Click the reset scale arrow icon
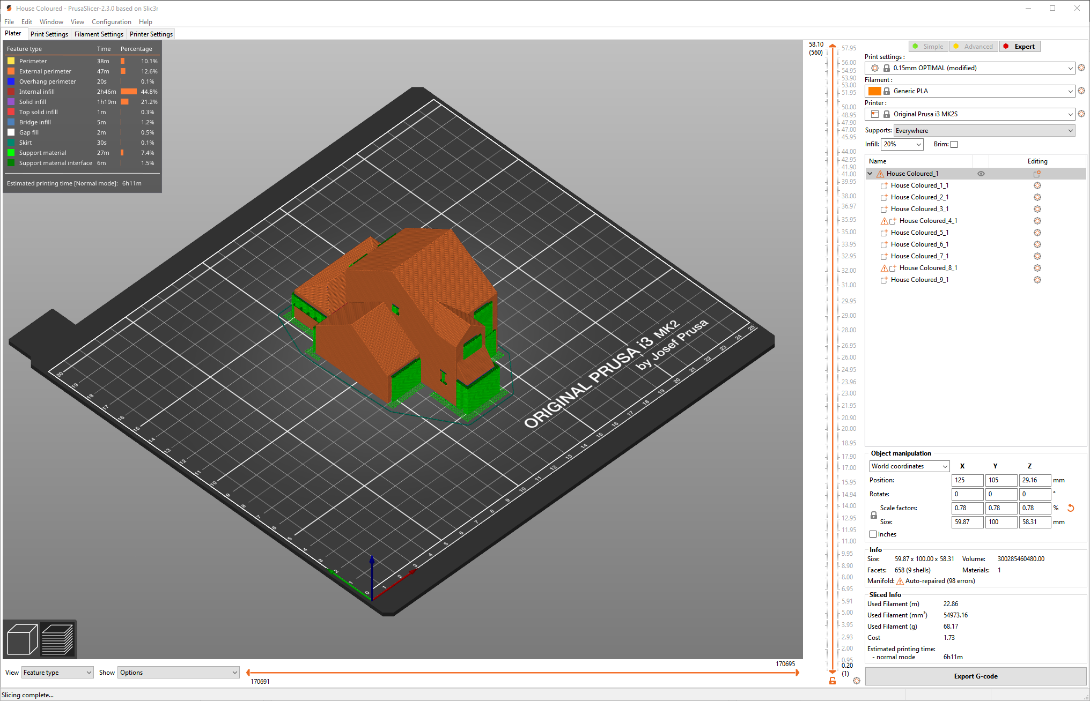This screenshot has height=701, width=1090. tap(1071, 508)
